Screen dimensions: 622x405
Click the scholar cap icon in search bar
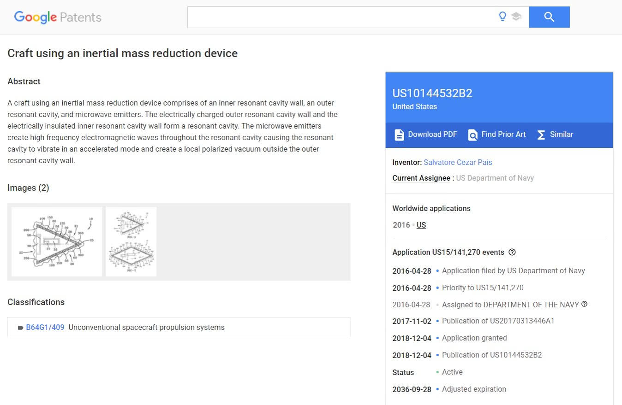[x=516, y=17]
